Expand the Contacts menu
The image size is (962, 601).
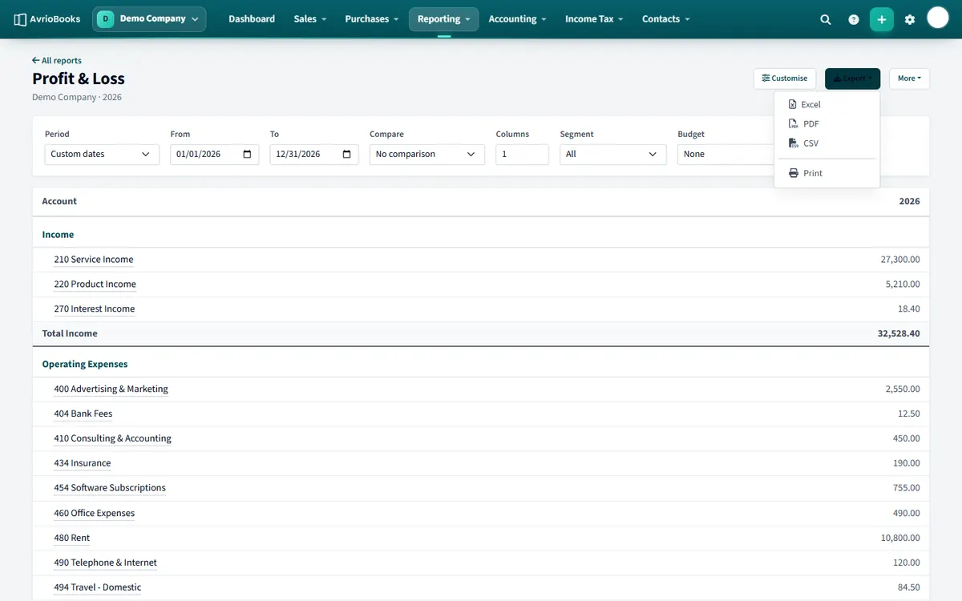(x=665, y=19)
